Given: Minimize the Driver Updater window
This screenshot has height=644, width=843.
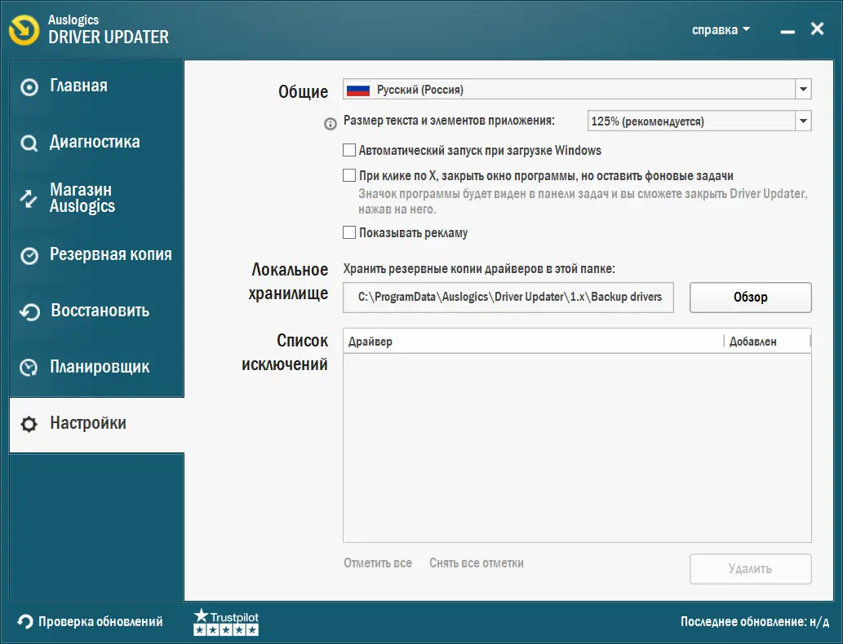Looking at the screenshot, I should pos(788,31).
